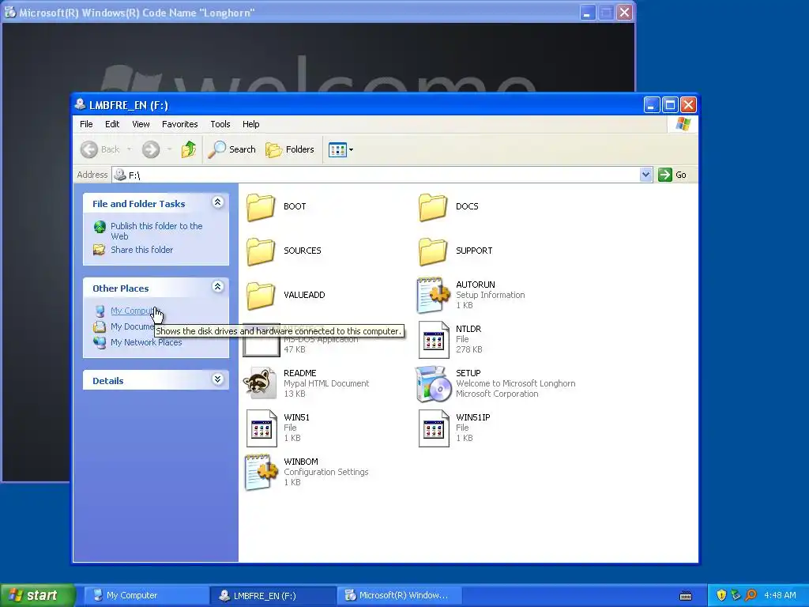
Task: Select the SETUP disc icon
Action: 432,384
